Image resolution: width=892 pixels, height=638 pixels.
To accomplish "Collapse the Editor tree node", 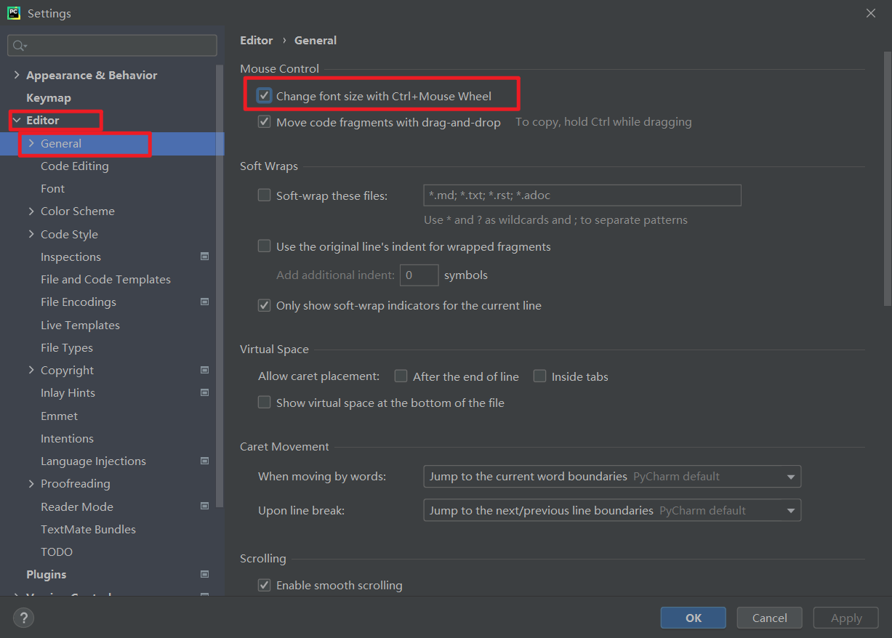I will [17, 120].
